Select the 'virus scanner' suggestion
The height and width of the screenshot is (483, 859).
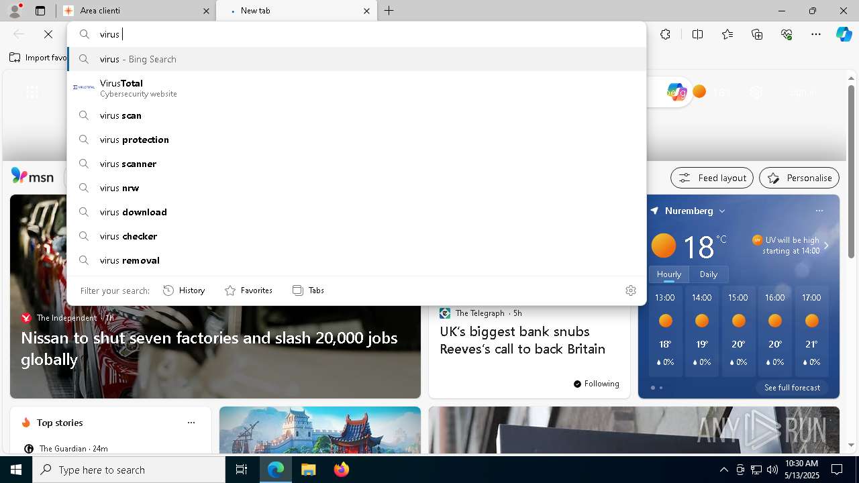click(x=356, y=164)
